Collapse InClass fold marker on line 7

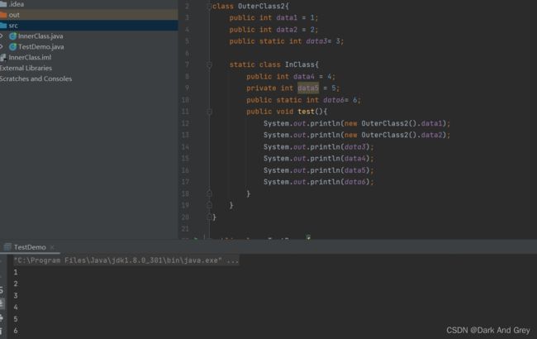pyautogui.click(x=209, y=64)
